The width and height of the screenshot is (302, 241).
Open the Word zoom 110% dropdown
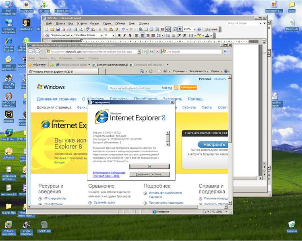point(194,29)
